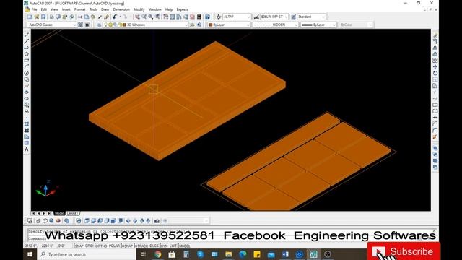Click the Top view icon in View toolbar

[x=87, y=220]
